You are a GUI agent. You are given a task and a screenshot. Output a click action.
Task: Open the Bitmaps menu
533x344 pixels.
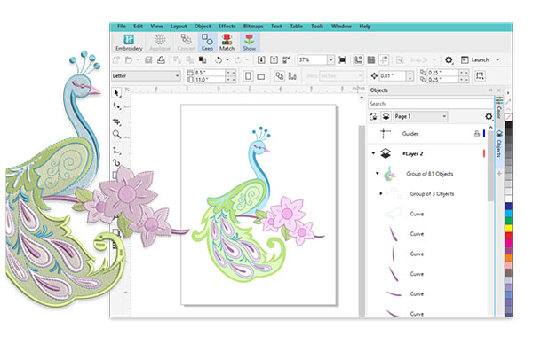253,26
